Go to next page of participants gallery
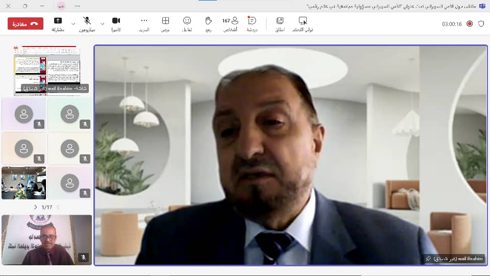 point(35,207)
